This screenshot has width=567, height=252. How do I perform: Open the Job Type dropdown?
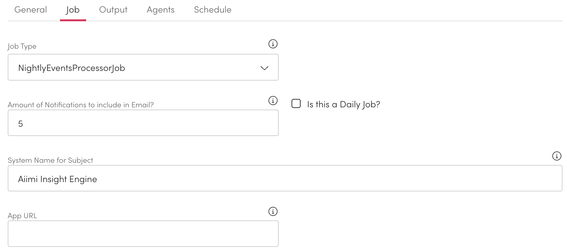[143, 67]
